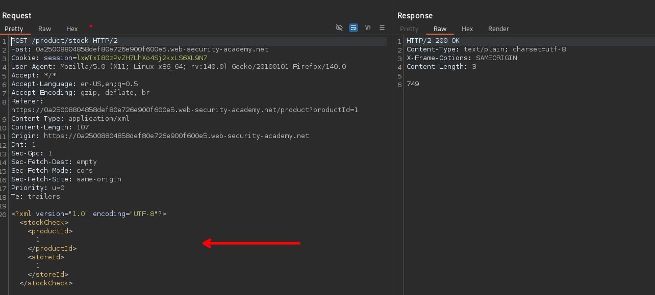Place cursor on opening productId XML tag

[x=50, y=231]
